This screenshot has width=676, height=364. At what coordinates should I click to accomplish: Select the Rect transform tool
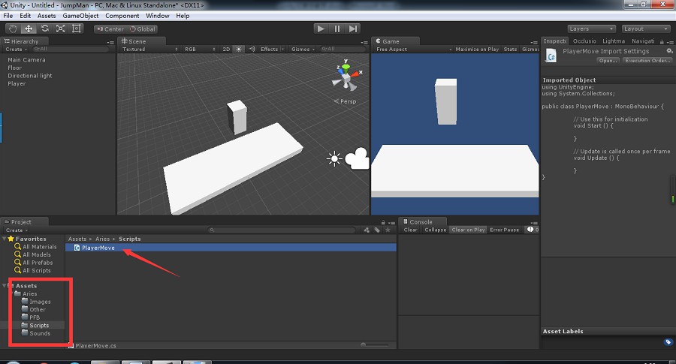pyautogui.click(x=77, y=29)
